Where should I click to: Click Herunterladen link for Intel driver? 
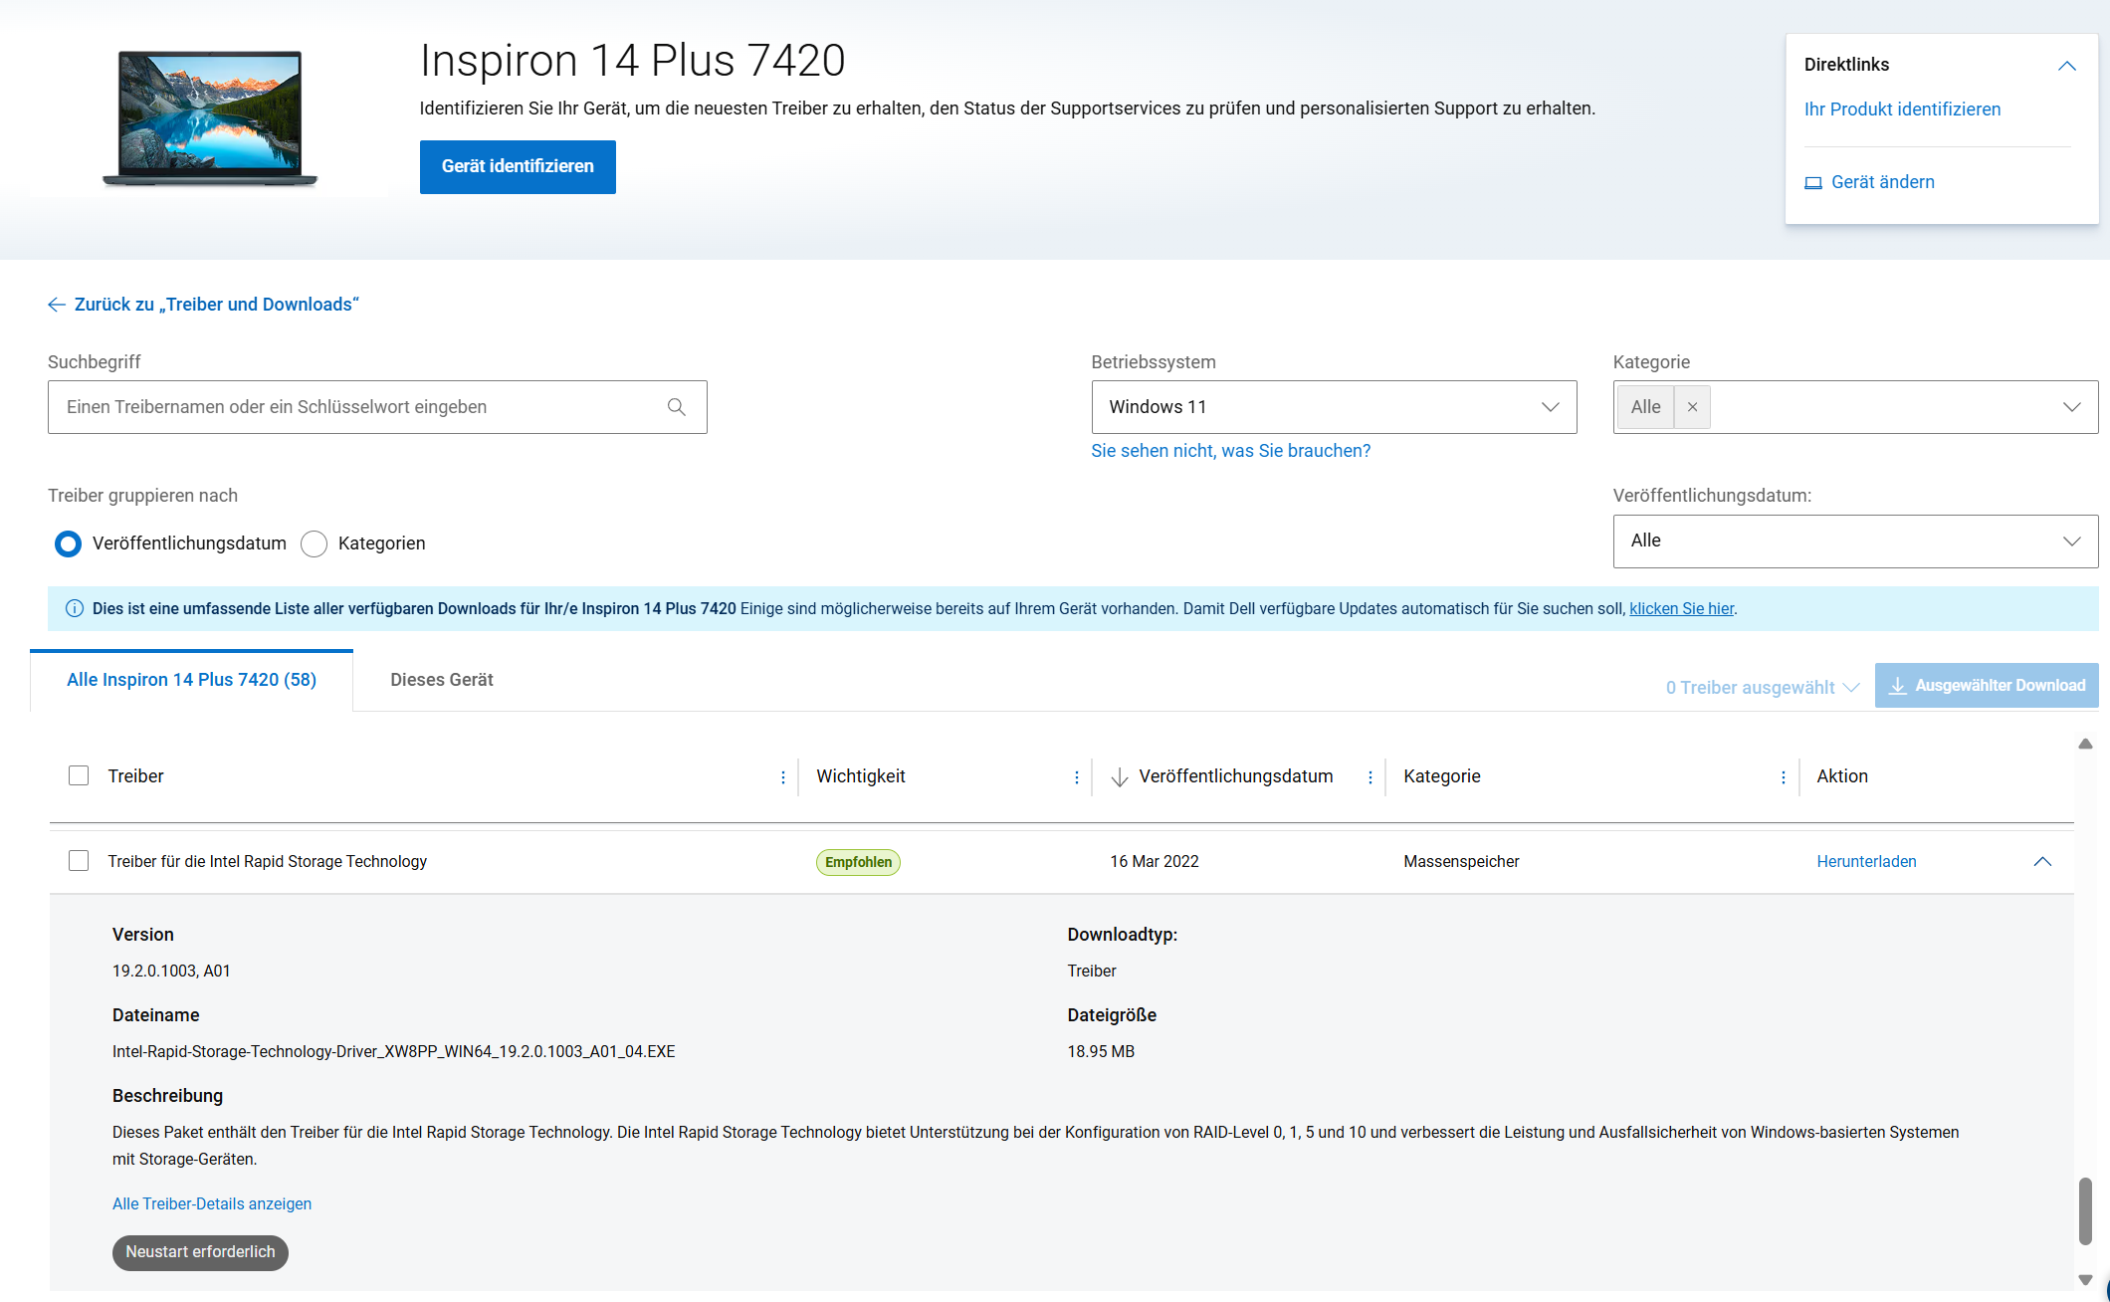1866,862
